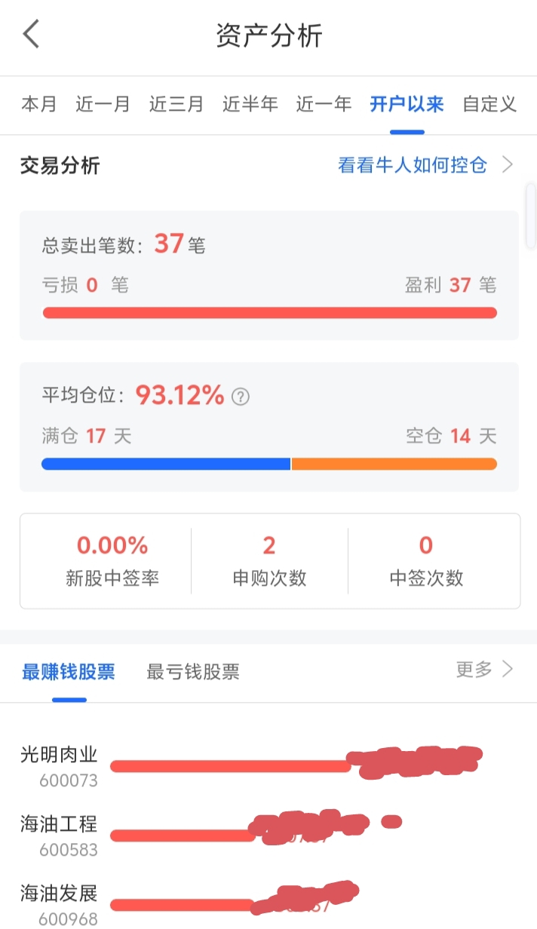Open the 光明肉业 600073 stock row

pyautogui.click(x=268, y=766)
